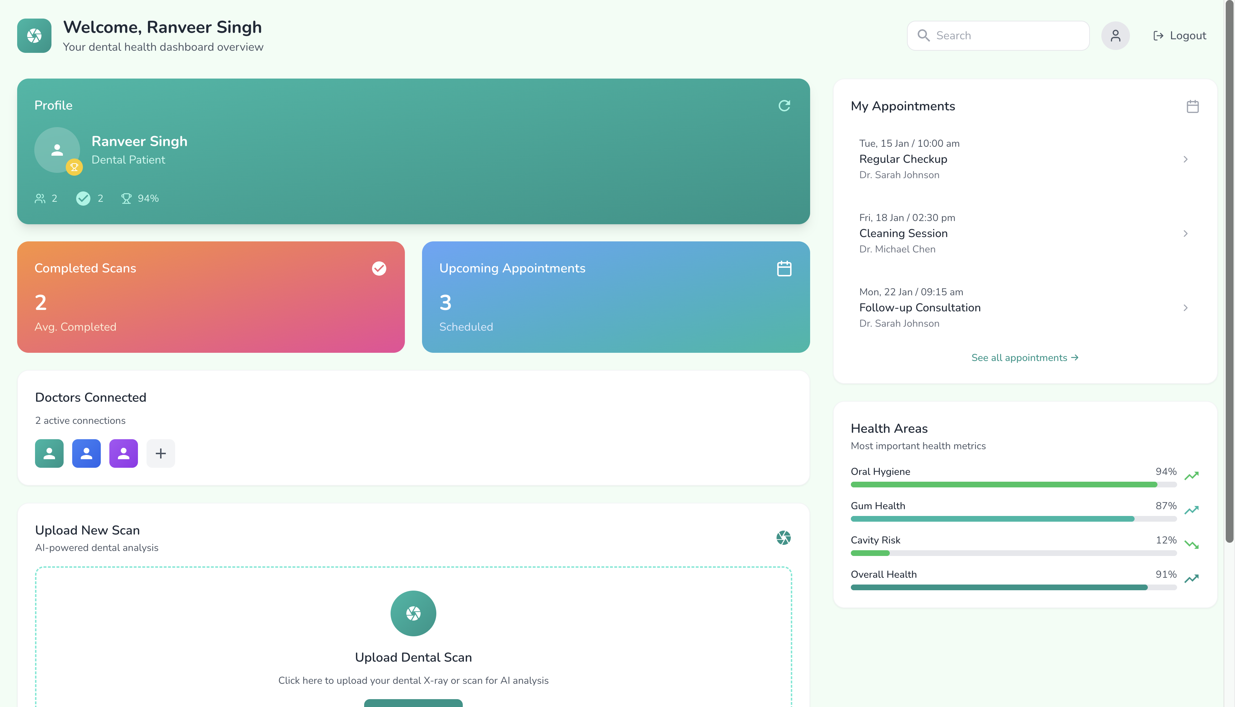
Task: Expand the Regular Checkup appointment chevron
Action: (x=1185, y=159)
